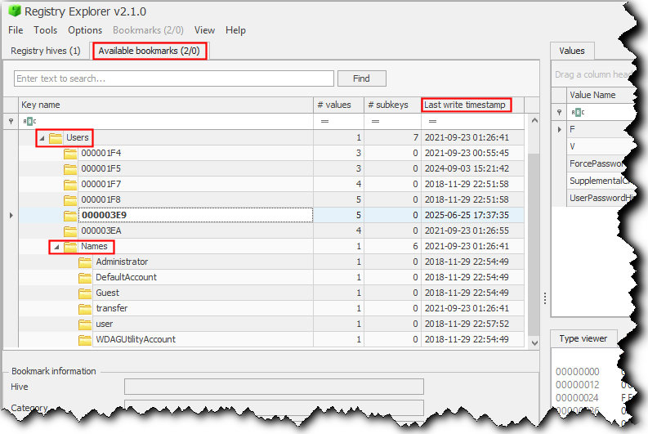Click the Registry Explorer app logo icon
This screenshot has width=648, height=434.
coord(14,11)
